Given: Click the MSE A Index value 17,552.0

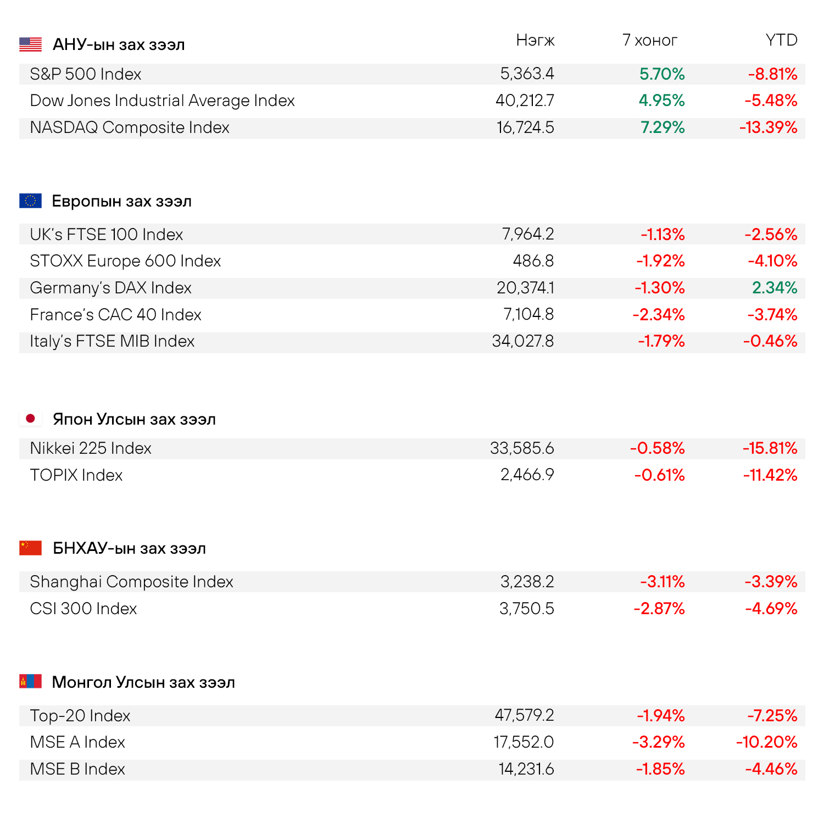Looking at the screenshot, I should 524,742.
